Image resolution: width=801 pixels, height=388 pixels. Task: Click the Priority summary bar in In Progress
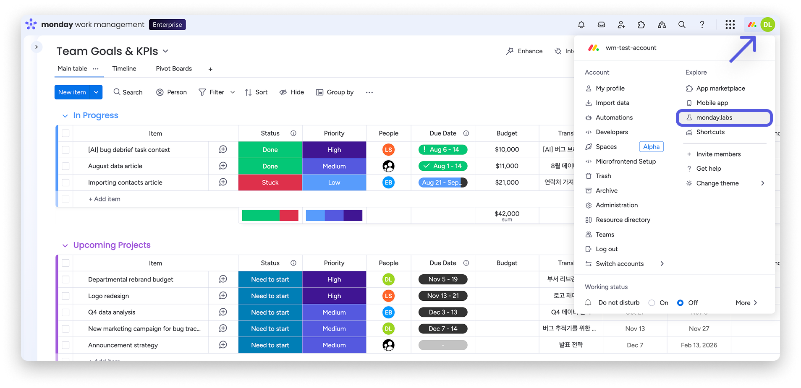[334, 215]
